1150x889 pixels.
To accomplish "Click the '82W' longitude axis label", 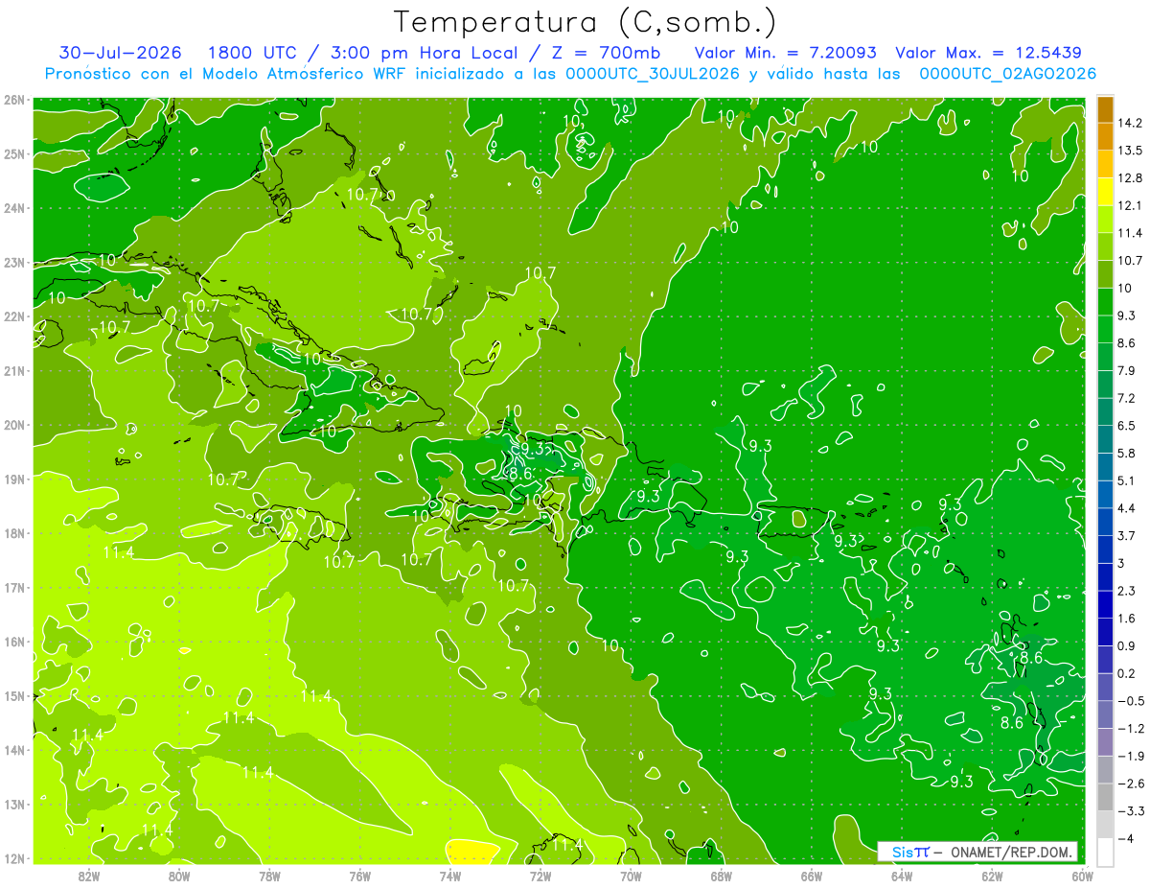I will point(88,877).
